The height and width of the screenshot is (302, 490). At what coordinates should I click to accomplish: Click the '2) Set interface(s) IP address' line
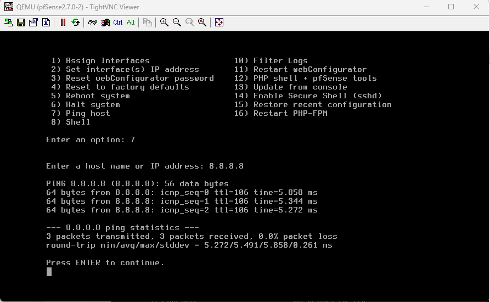point(125,69)
